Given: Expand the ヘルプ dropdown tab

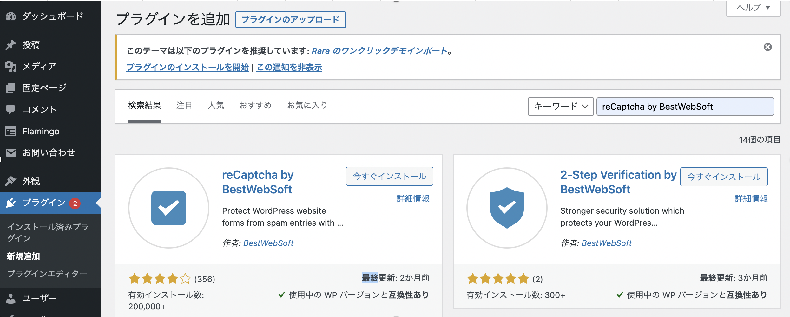Looking at the screenshot, I should tap(754, 8).
